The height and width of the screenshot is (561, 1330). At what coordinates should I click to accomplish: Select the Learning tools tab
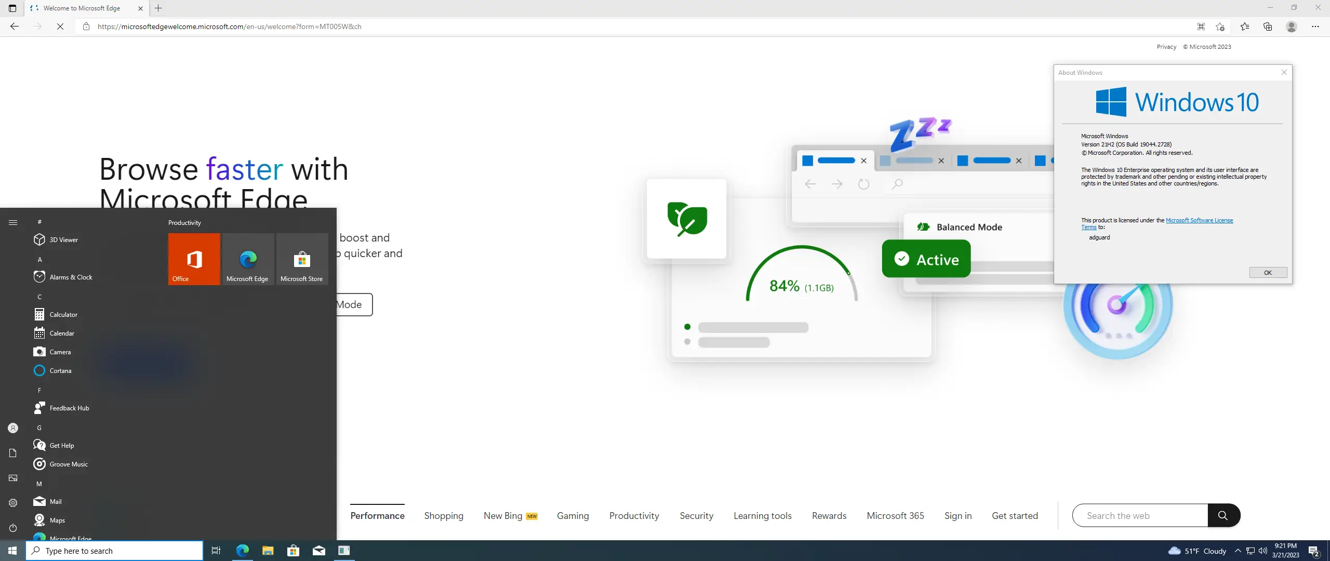point(762,516)
